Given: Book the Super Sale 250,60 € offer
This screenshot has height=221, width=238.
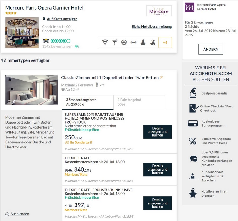Looking at the screenshot, I should point(157,132).
